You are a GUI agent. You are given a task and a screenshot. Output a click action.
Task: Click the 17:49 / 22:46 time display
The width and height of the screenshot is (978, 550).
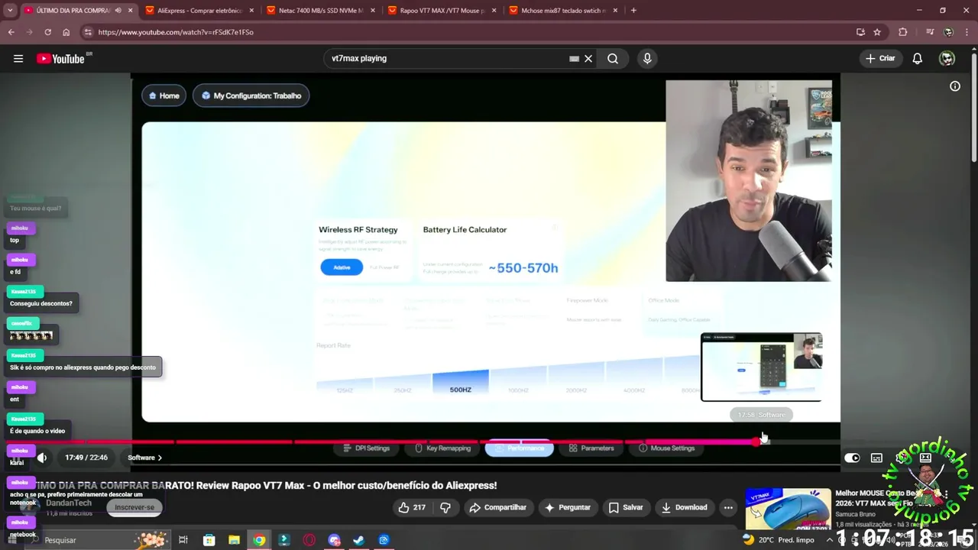click(x=86, y=458)
